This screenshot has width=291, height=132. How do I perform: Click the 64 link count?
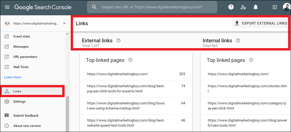(x=183, y=103)
